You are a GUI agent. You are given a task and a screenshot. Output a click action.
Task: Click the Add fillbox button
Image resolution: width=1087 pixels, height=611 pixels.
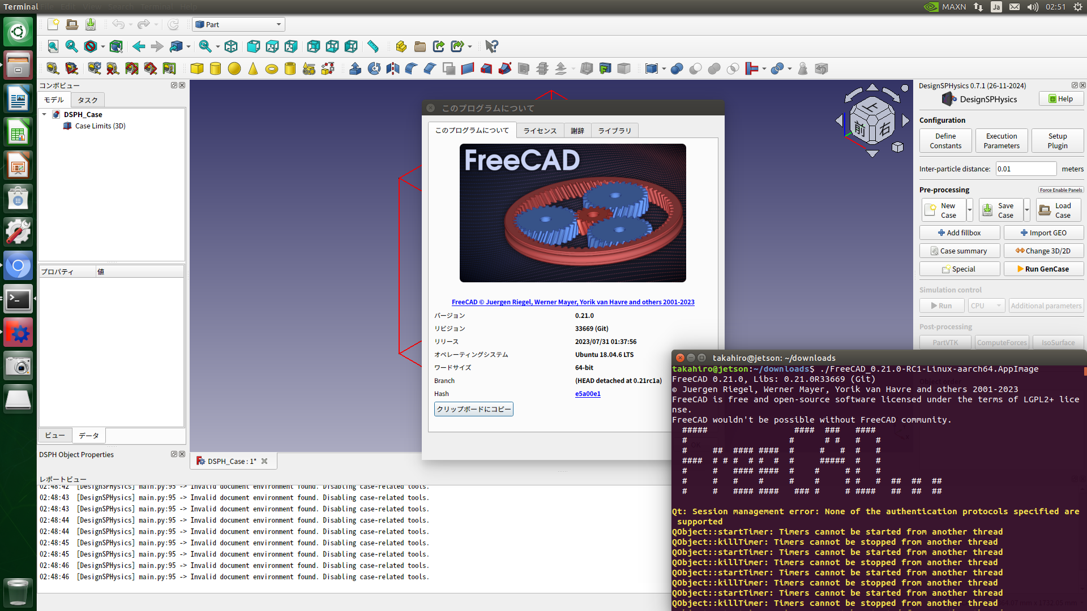[x=960, y=233]
